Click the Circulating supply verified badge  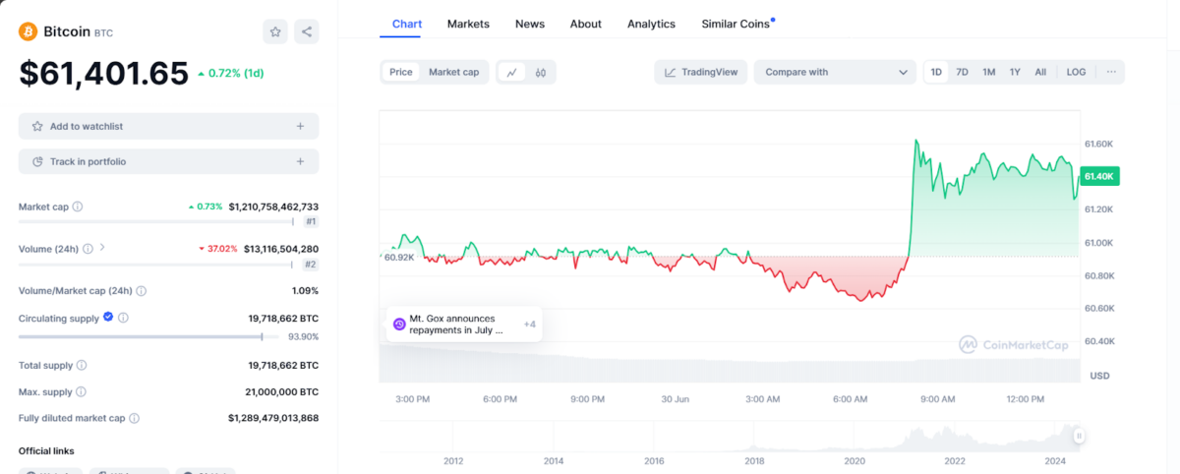[108, 318]
